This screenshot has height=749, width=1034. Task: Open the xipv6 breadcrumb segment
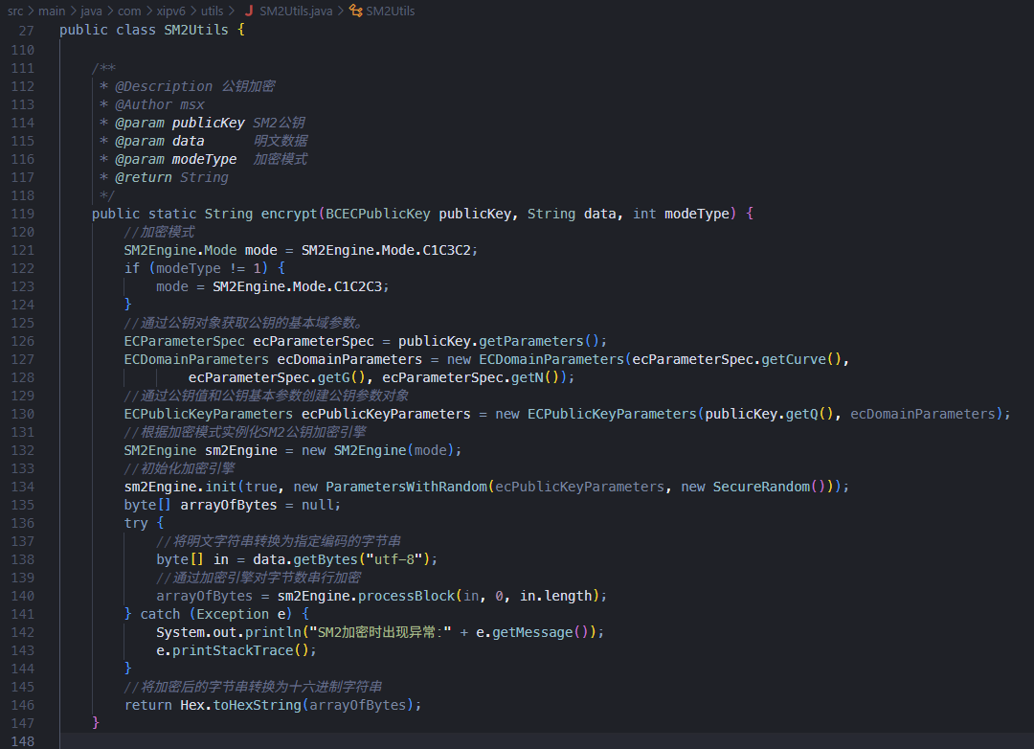(x=170, y=11)
